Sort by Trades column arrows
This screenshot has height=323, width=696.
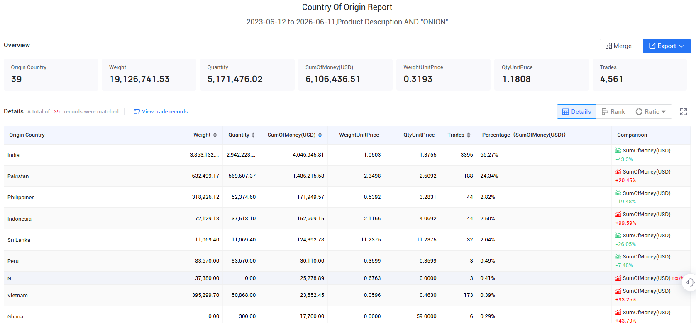tap(469, 135)
